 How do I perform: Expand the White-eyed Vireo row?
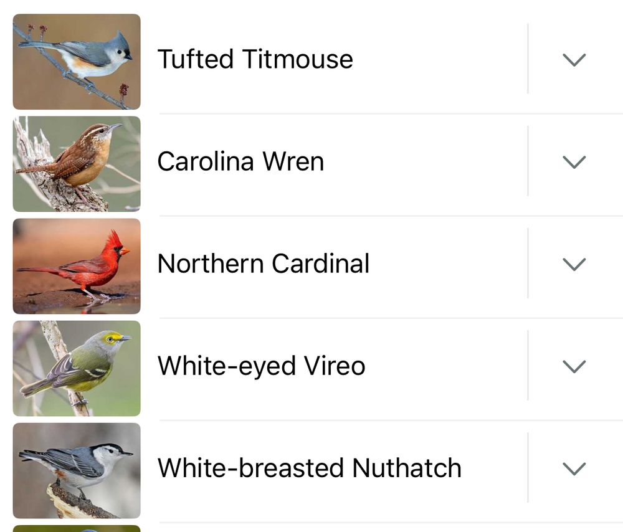(574, 366)
